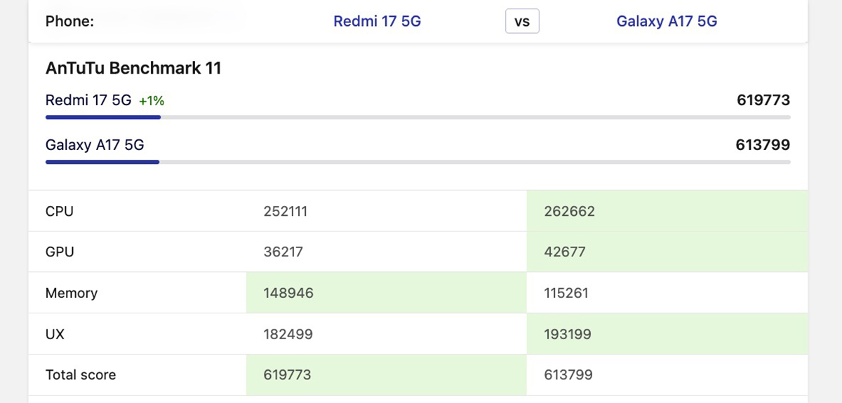Click the Memory row label
Screen dimensions: 842x403
click(72, 293)
